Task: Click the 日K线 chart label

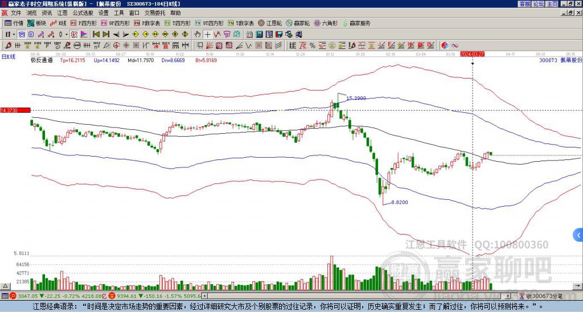Action: tap(9, 56)
